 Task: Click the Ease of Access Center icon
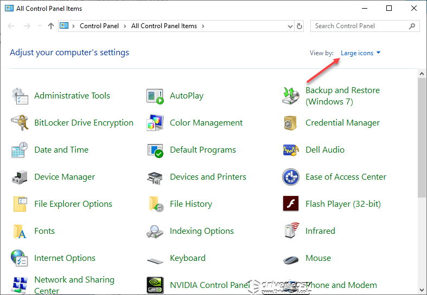291,177
